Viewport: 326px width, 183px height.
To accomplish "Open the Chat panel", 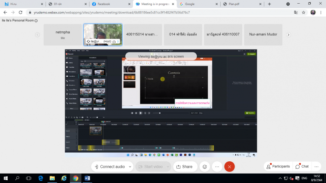I will tap(302, 166).
